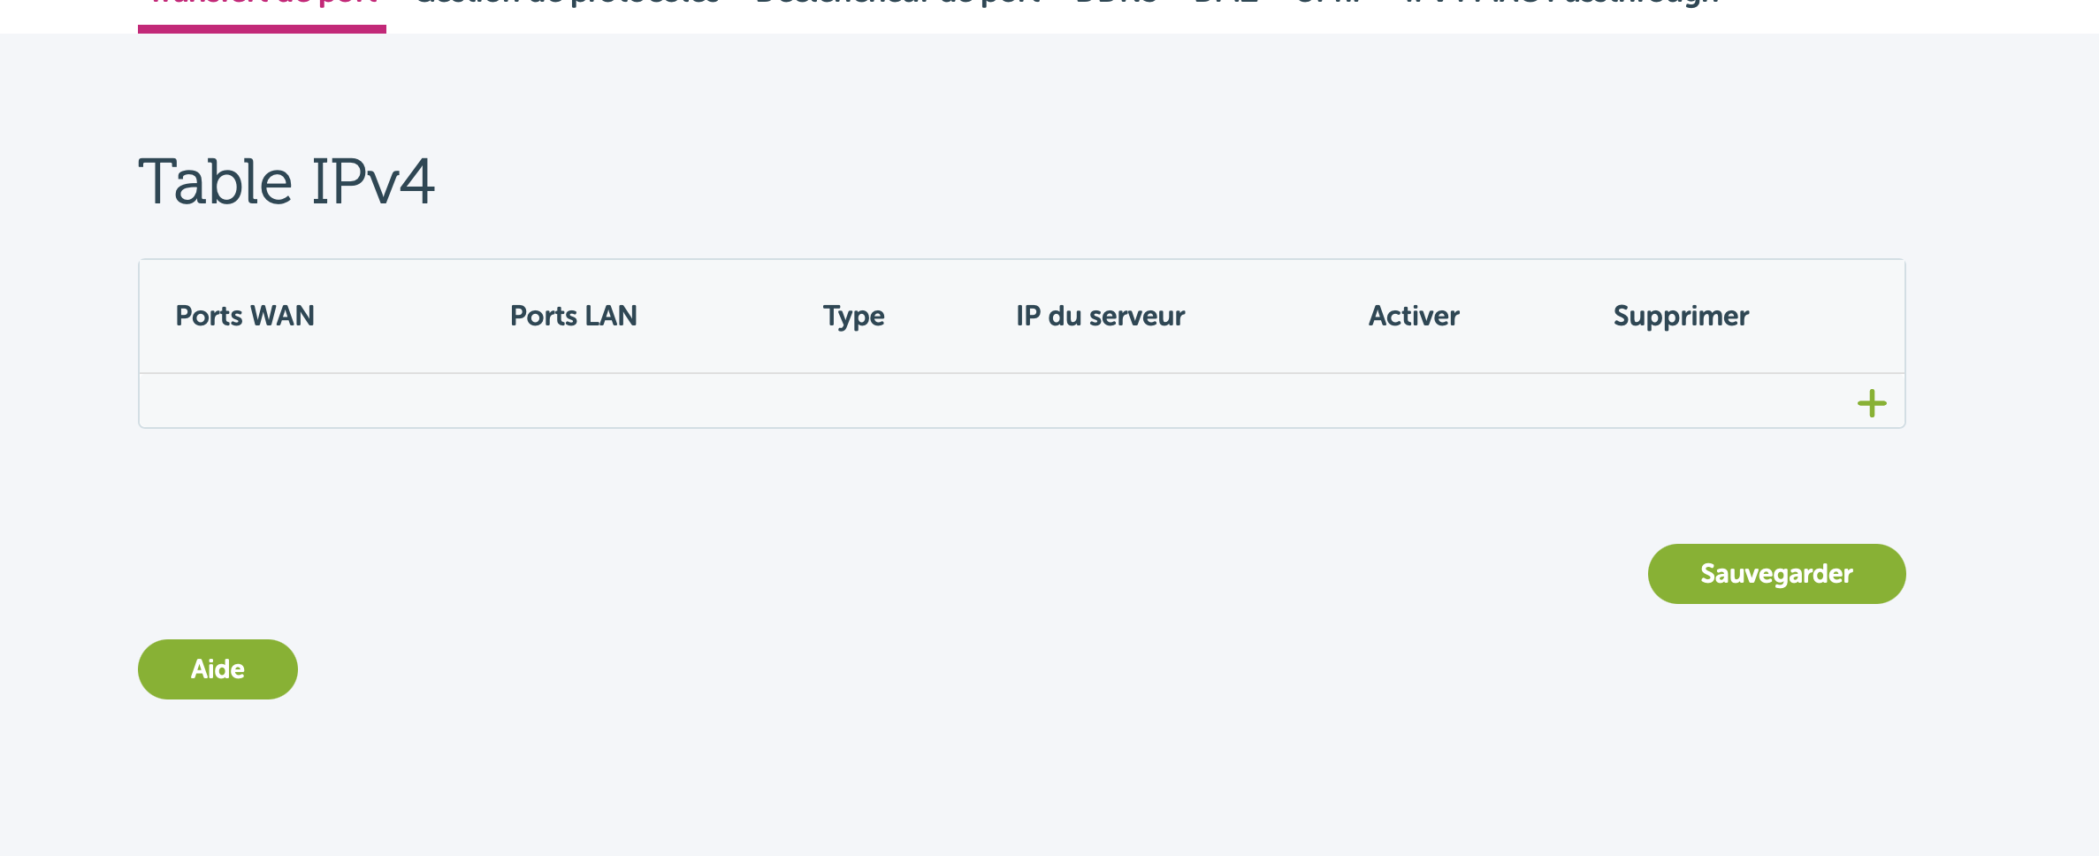Open the UPnP tab
Screen dimensions: 2099x856
(x=1329, y=4)
